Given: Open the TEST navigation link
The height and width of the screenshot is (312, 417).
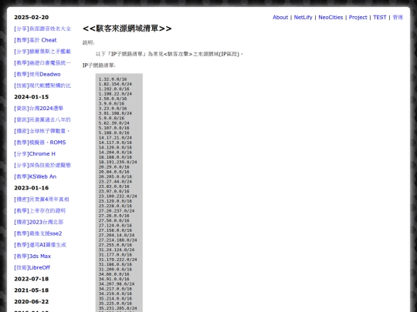Looking at the screenshot, I should tap(379, 17).
